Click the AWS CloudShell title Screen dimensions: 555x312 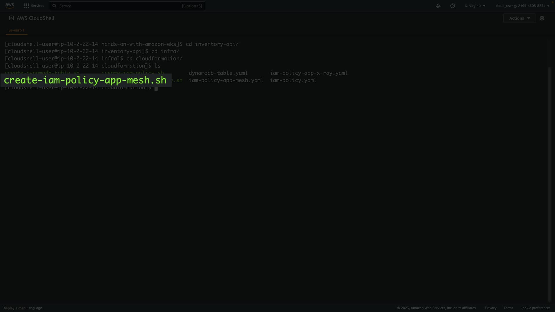click(36, 18)
